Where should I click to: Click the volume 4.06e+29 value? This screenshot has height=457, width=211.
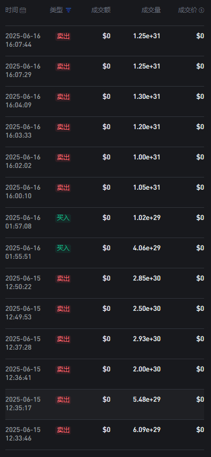coord(147,248)
